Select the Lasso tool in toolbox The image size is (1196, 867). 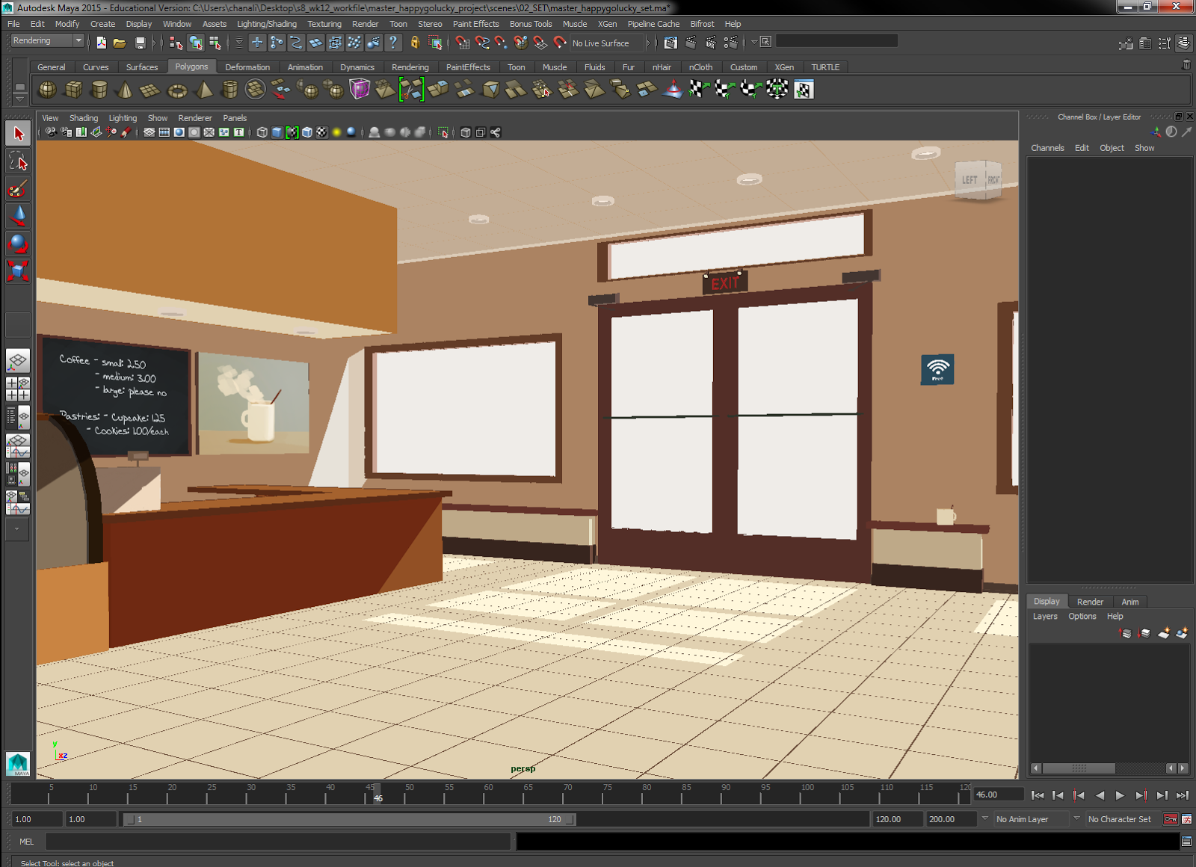click(18, 161)
